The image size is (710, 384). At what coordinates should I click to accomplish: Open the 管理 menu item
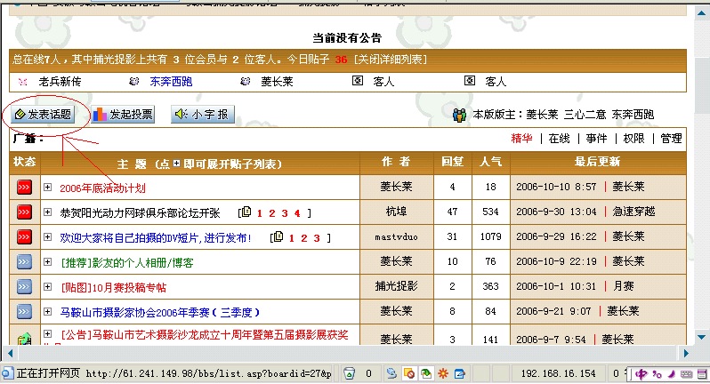[671, 139]
